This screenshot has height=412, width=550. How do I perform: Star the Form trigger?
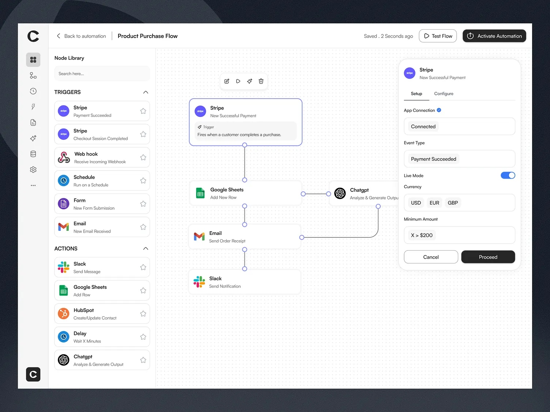point(143,204)
